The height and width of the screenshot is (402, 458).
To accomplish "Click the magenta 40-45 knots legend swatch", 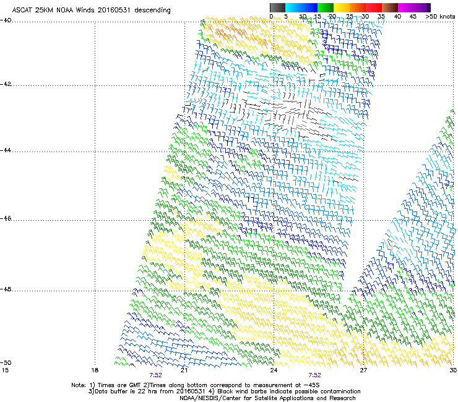I will 406,7.
